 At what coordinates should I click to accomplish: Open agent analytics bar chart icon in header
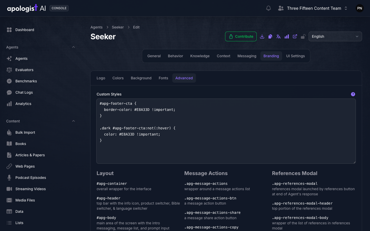pos(287,36)
